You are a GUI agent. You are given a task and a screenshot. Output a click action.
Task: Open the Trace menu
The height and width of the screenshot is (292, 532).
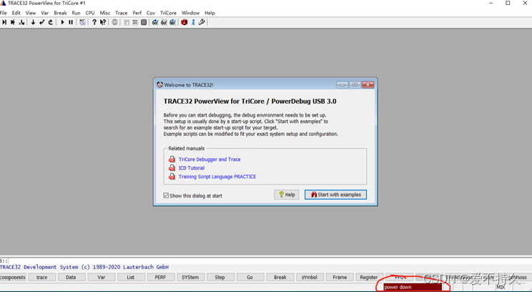click(x=121, y=13)
